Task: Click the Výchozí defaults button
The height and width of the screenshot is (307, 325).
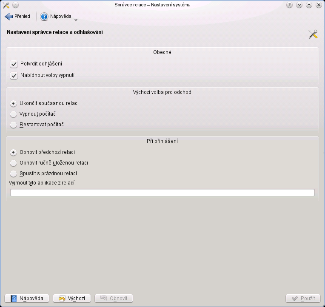Action: tap(72, 298)
